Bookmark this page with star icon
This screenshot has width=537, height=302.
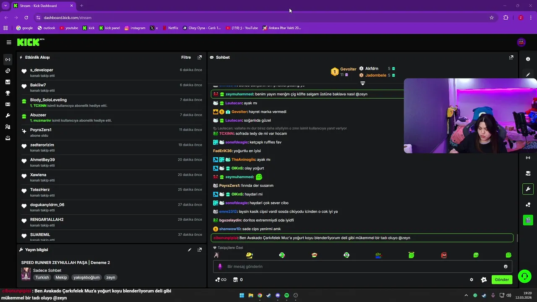pos(492,18)
